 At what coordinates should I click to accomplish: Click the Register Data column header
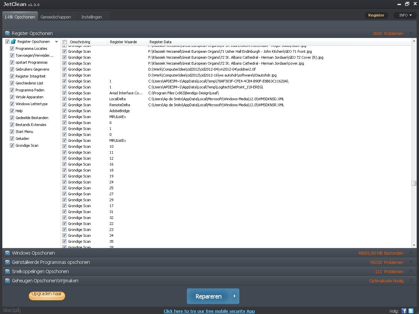(160, 42)
